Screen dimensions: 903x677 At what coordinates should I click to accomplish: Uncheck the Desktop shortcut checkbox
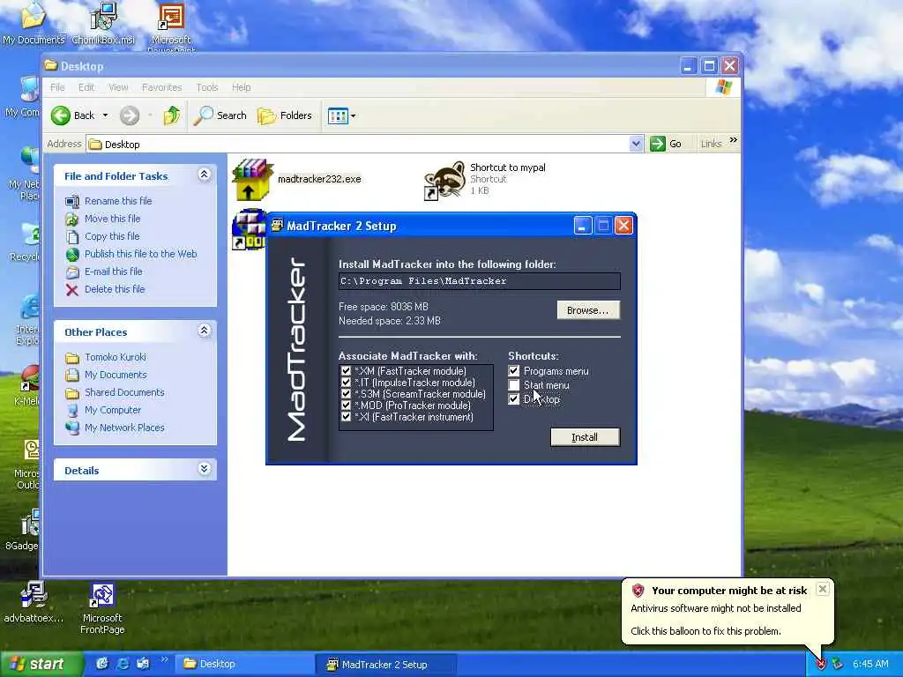514,399
